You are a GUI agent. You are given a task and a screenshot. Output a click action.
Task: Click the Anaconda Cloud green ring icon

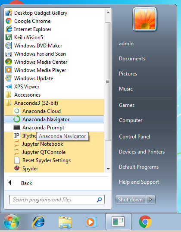tap(17, 111)
